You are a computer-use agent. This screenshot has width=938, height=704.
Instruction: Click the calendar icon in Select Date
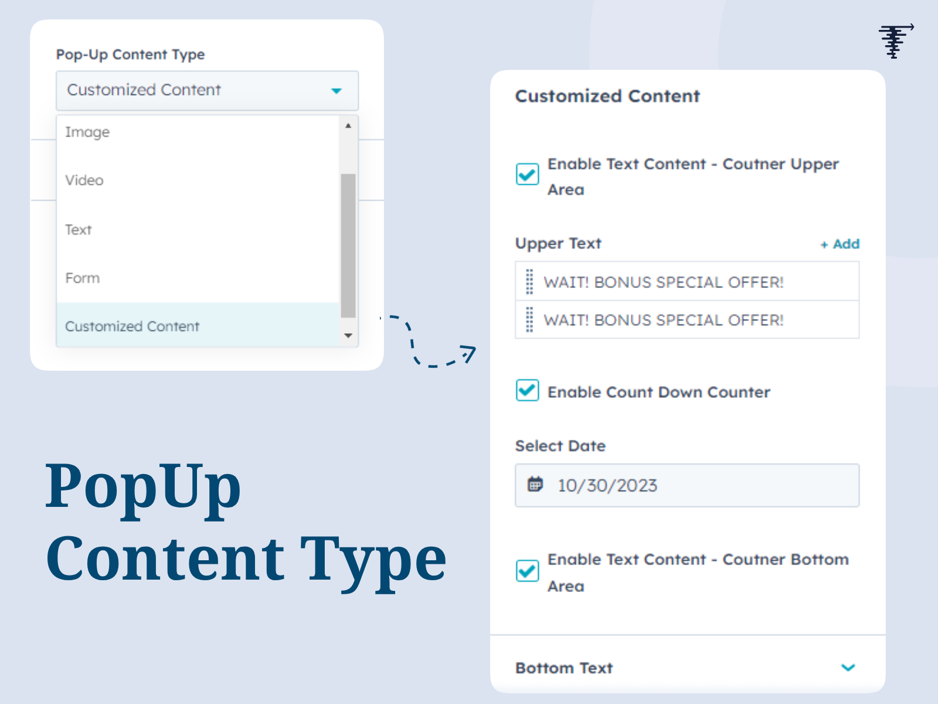pyautogui.click(x=535, y=485)
